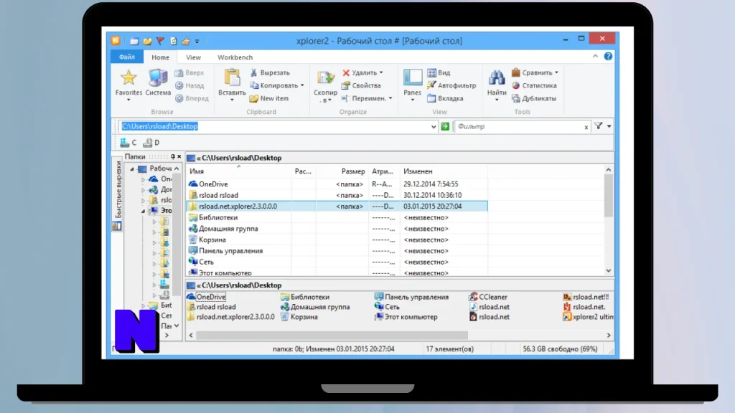Screen dimensions: 735x413
Task: Click the Копировать copy button
Action: pyautogui.click(x=274, y=86)
